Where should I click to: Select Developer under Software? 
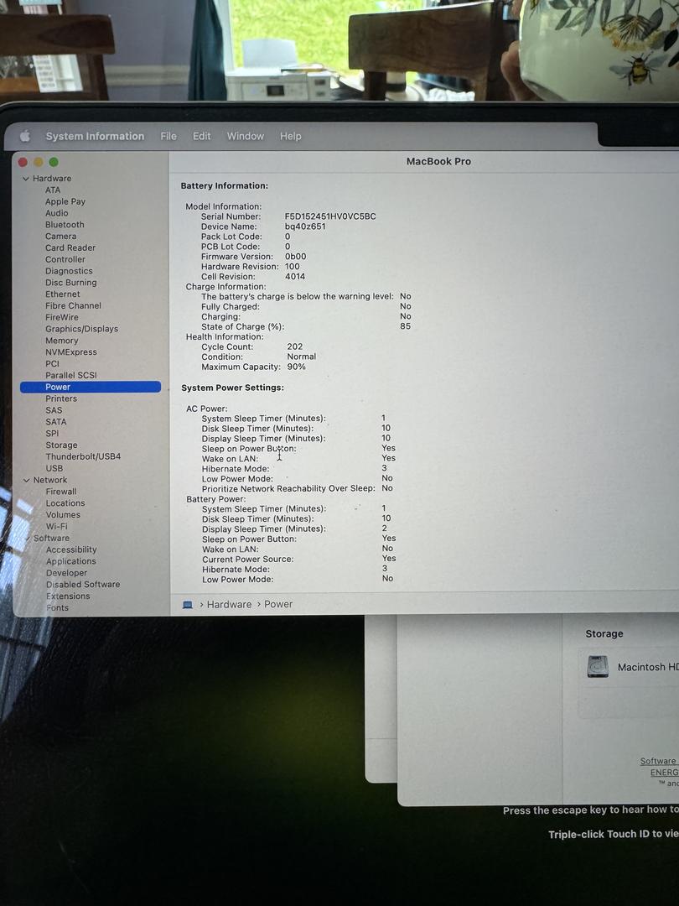pyautogui.click(x=66, y=573)
